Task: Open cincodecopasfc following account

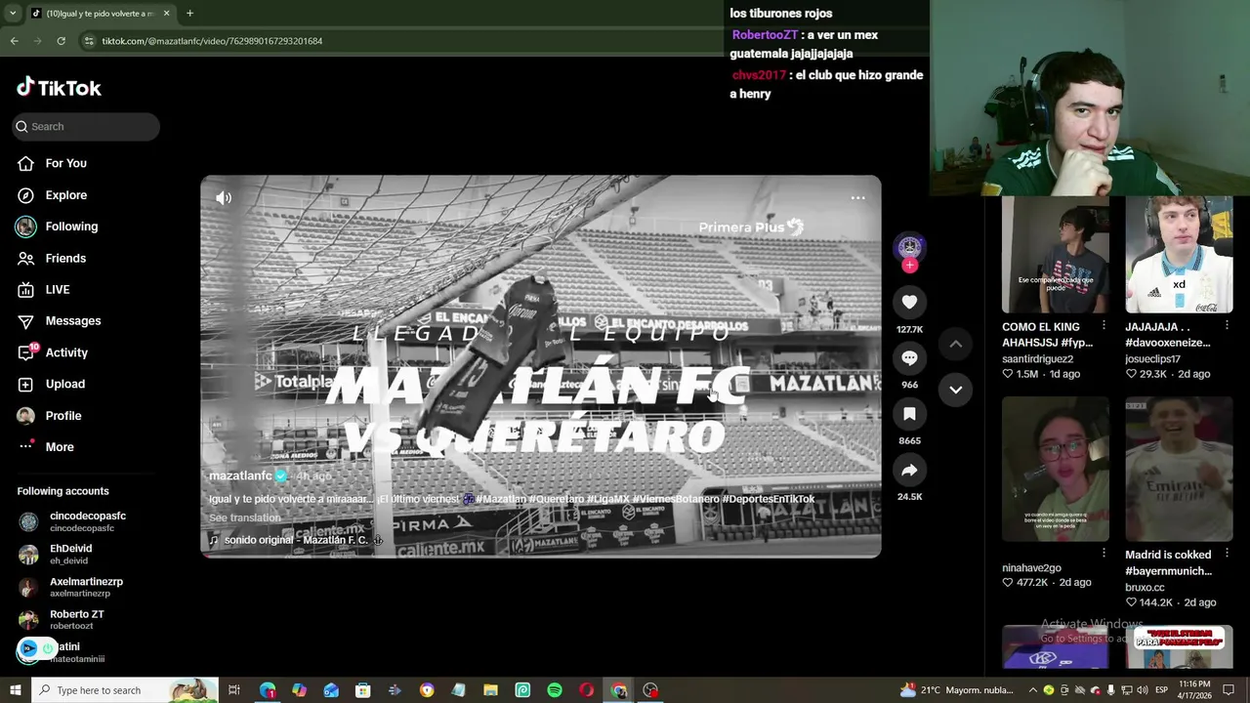Action: [x=73, y=521]
